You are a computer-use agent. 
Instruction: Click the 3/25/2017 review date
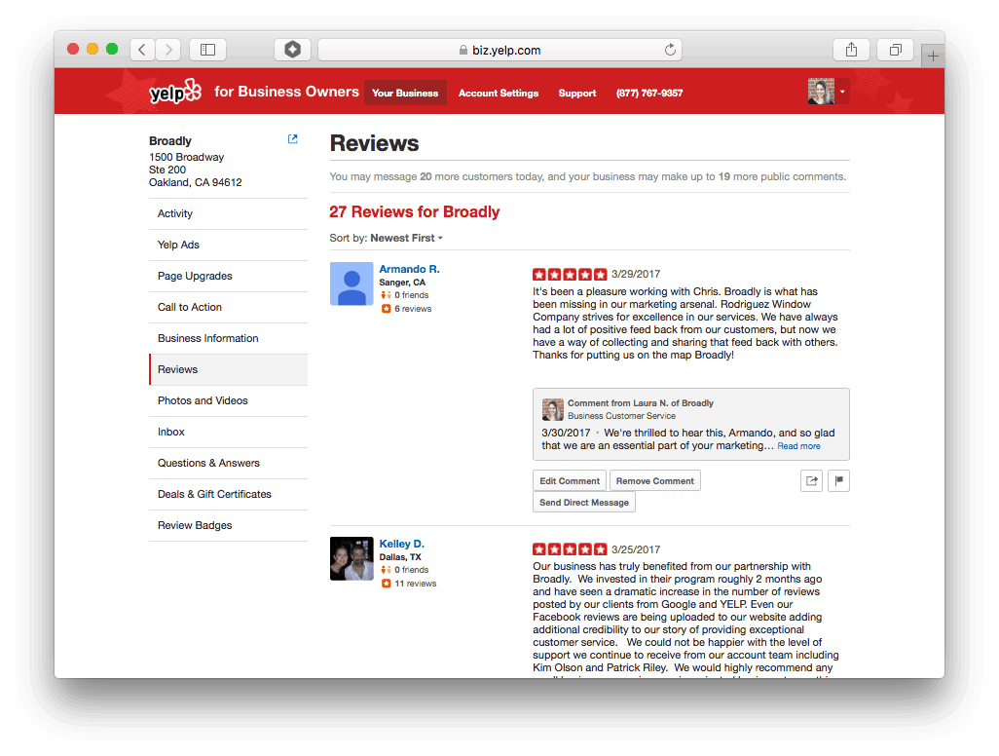coord(636,549)
